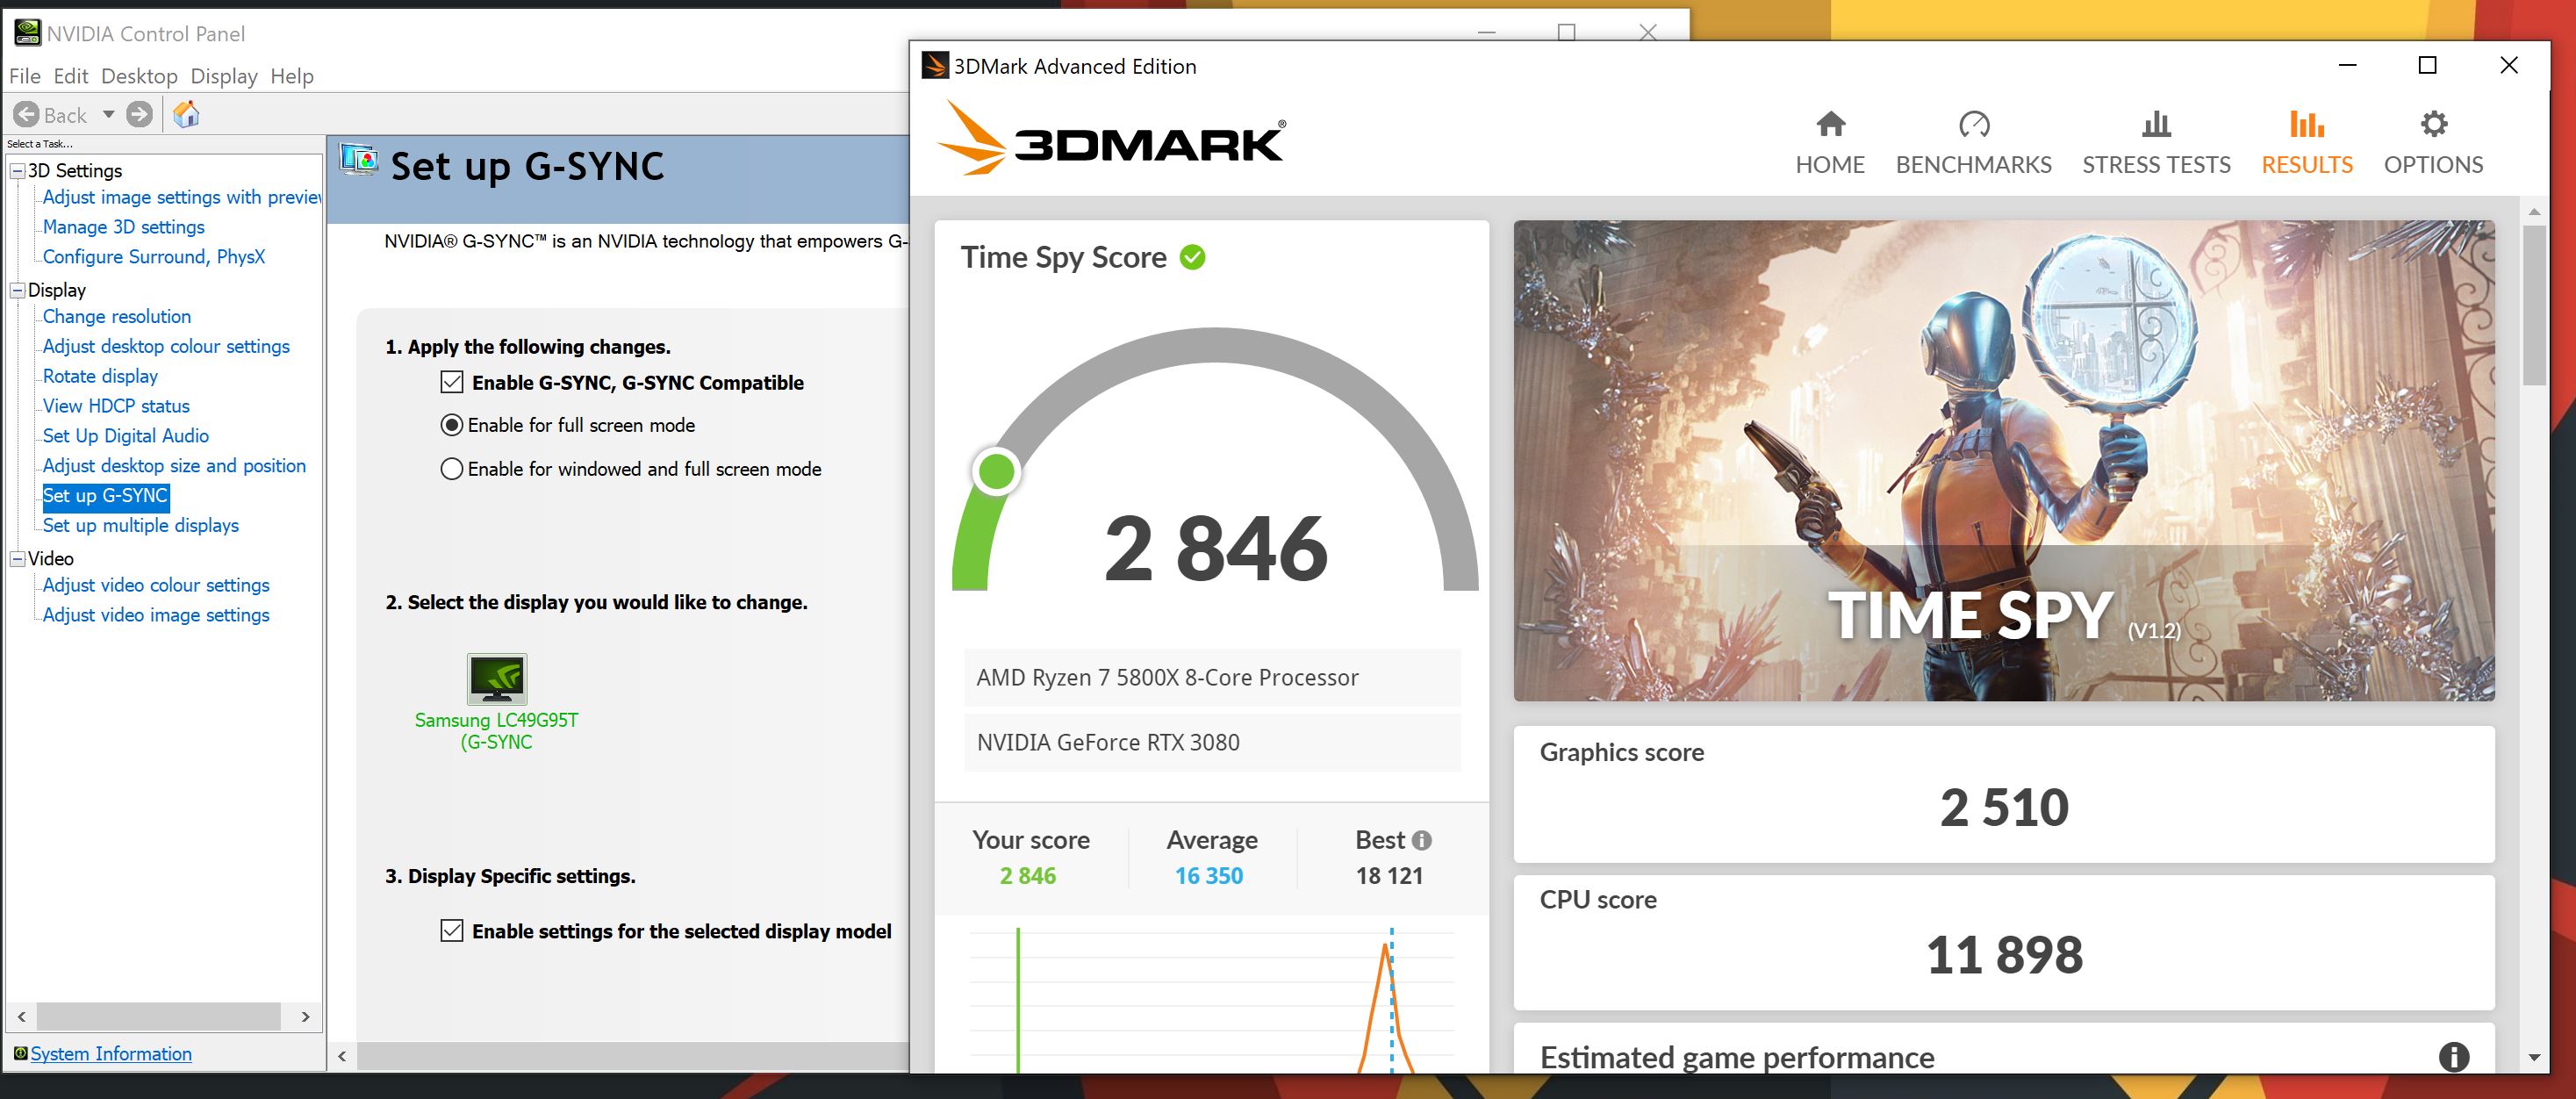Click the CPU score value 11 898
The image size is (2576, 1099).
tap(2004, 955)
